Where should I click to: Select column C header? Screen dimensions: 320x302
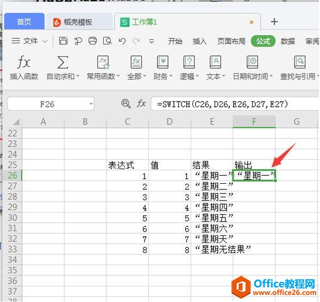pos(127,122)
